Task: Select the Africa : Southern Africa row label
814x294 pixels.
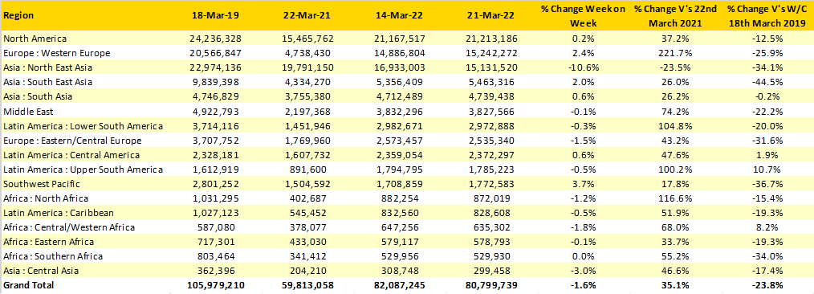Action: tap(52, 256)
